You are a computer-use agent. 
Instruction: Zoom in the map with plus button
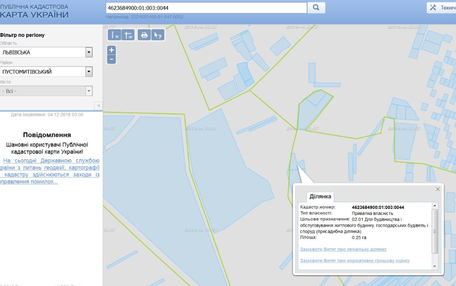(111, 50)
